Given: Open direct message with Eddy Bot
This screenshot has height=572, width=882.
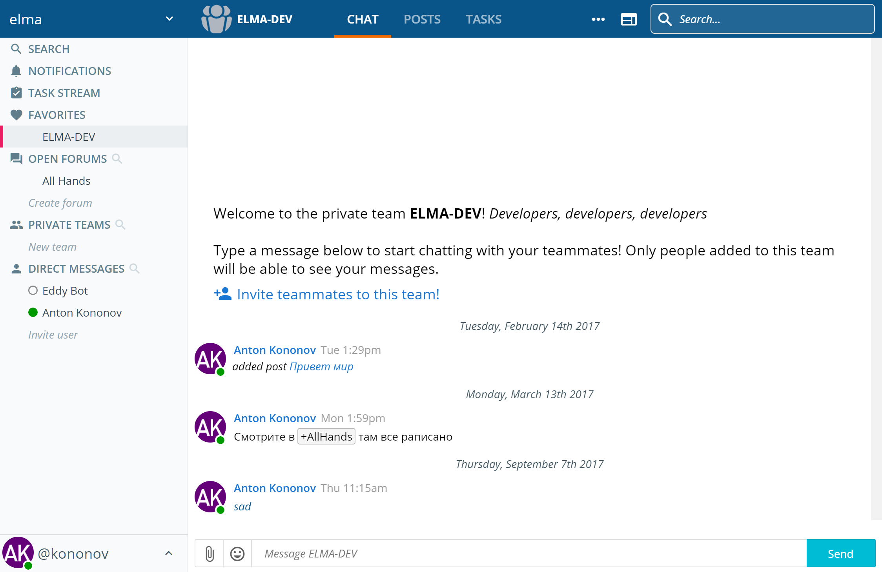Looking at the screenshot, I should [x=65, y=291].
